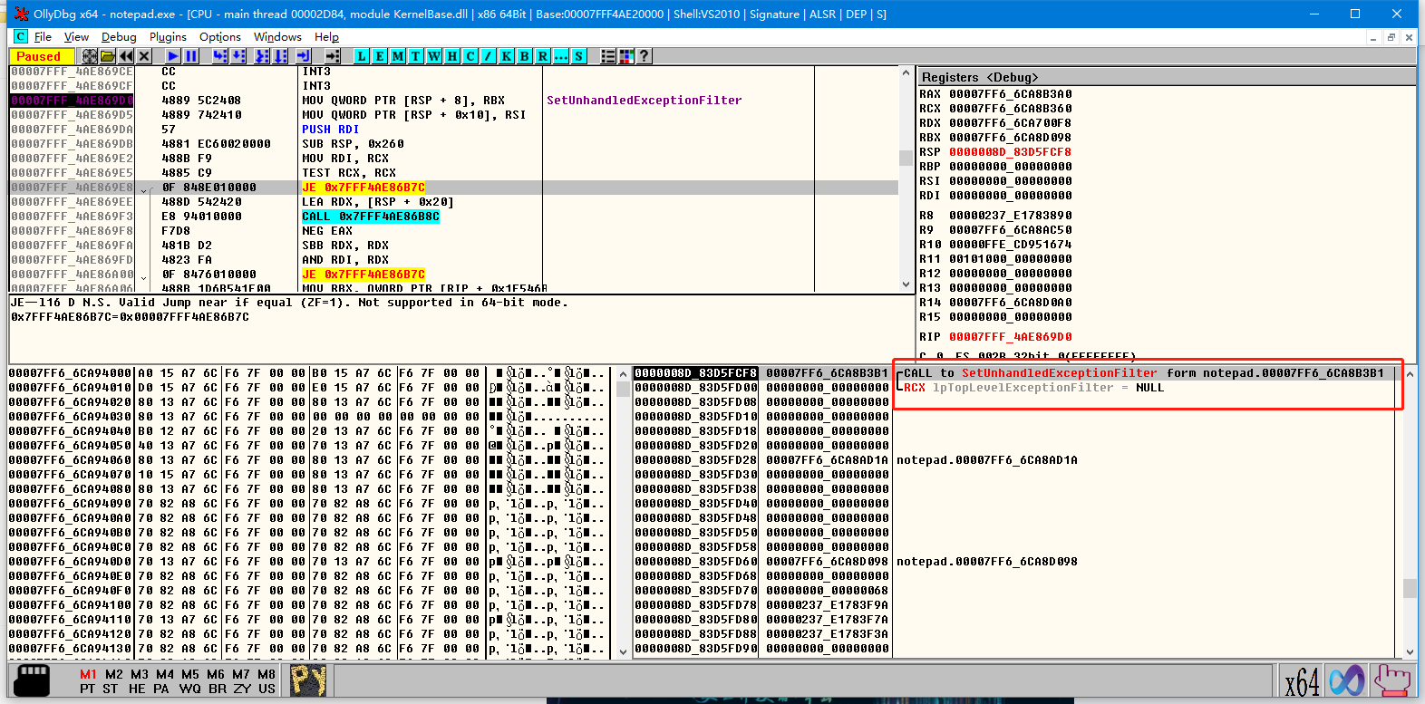Click hex dump scrollbar down arrow
Screen dimensions: 1425x704
[623, 651]
